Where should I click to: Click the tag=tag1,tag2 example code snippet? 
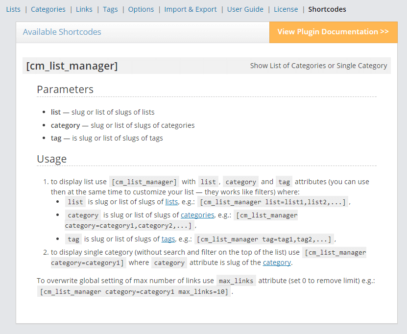coord(264,239)
